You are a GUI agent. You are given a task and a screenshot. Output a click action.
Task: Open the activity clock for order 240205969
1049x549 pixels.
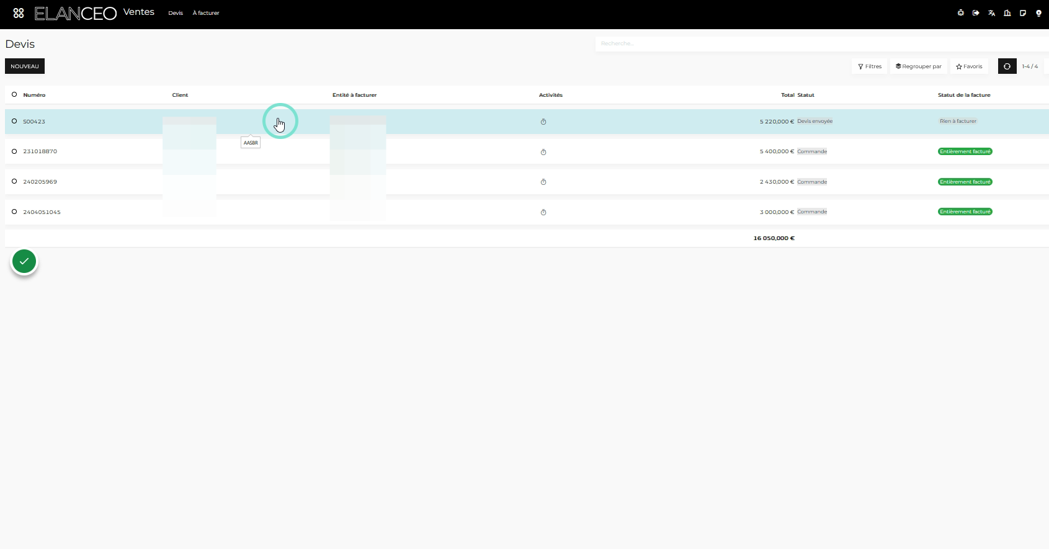click(543, 182)
